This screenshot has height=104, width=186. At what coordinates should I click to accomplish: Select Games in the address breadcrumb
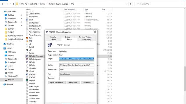[x=43, y=4]
